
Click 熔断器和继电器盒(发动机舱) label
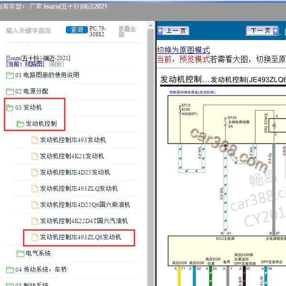point(192,92)
